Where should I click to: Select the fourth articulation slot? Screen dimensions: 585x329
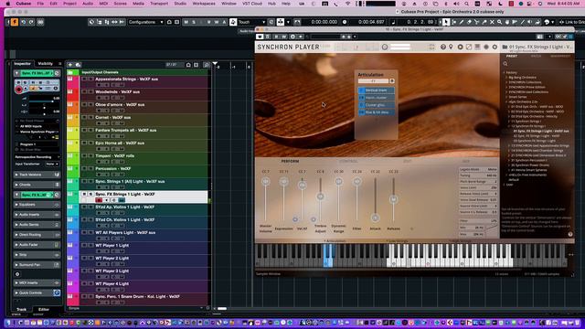click(376, 112)
